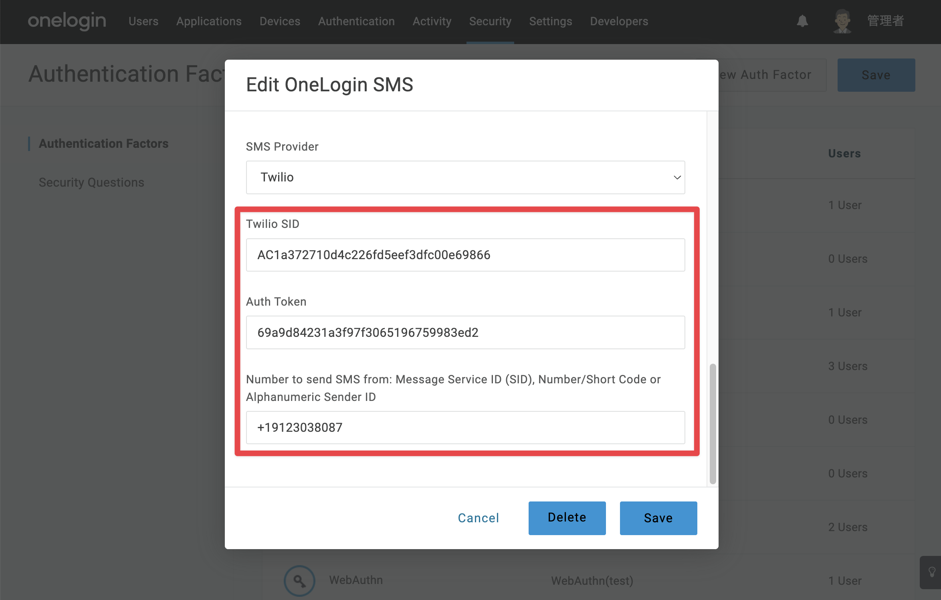This screenshot has width=941, height=600.
Task: Open the 管理者 account menu
Action: coord(886,21)
